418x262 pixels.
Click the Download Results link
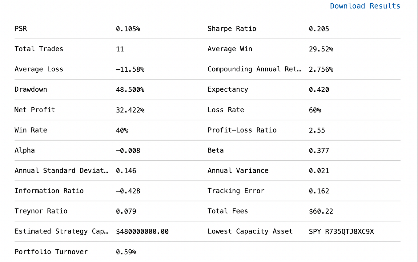[365, 6]
